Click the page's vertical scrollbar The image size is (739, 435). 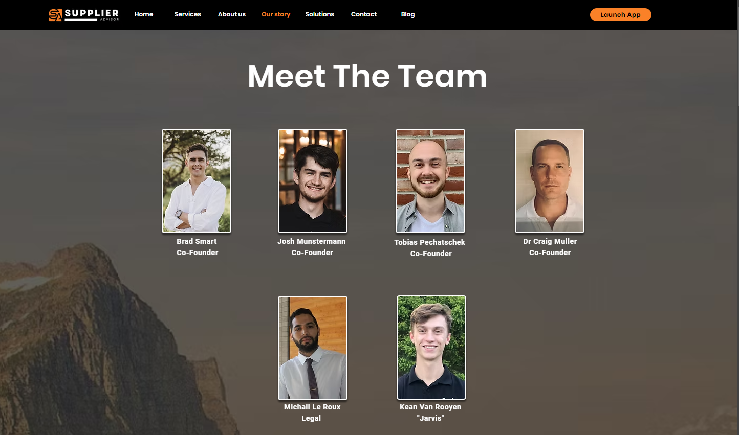737,217
